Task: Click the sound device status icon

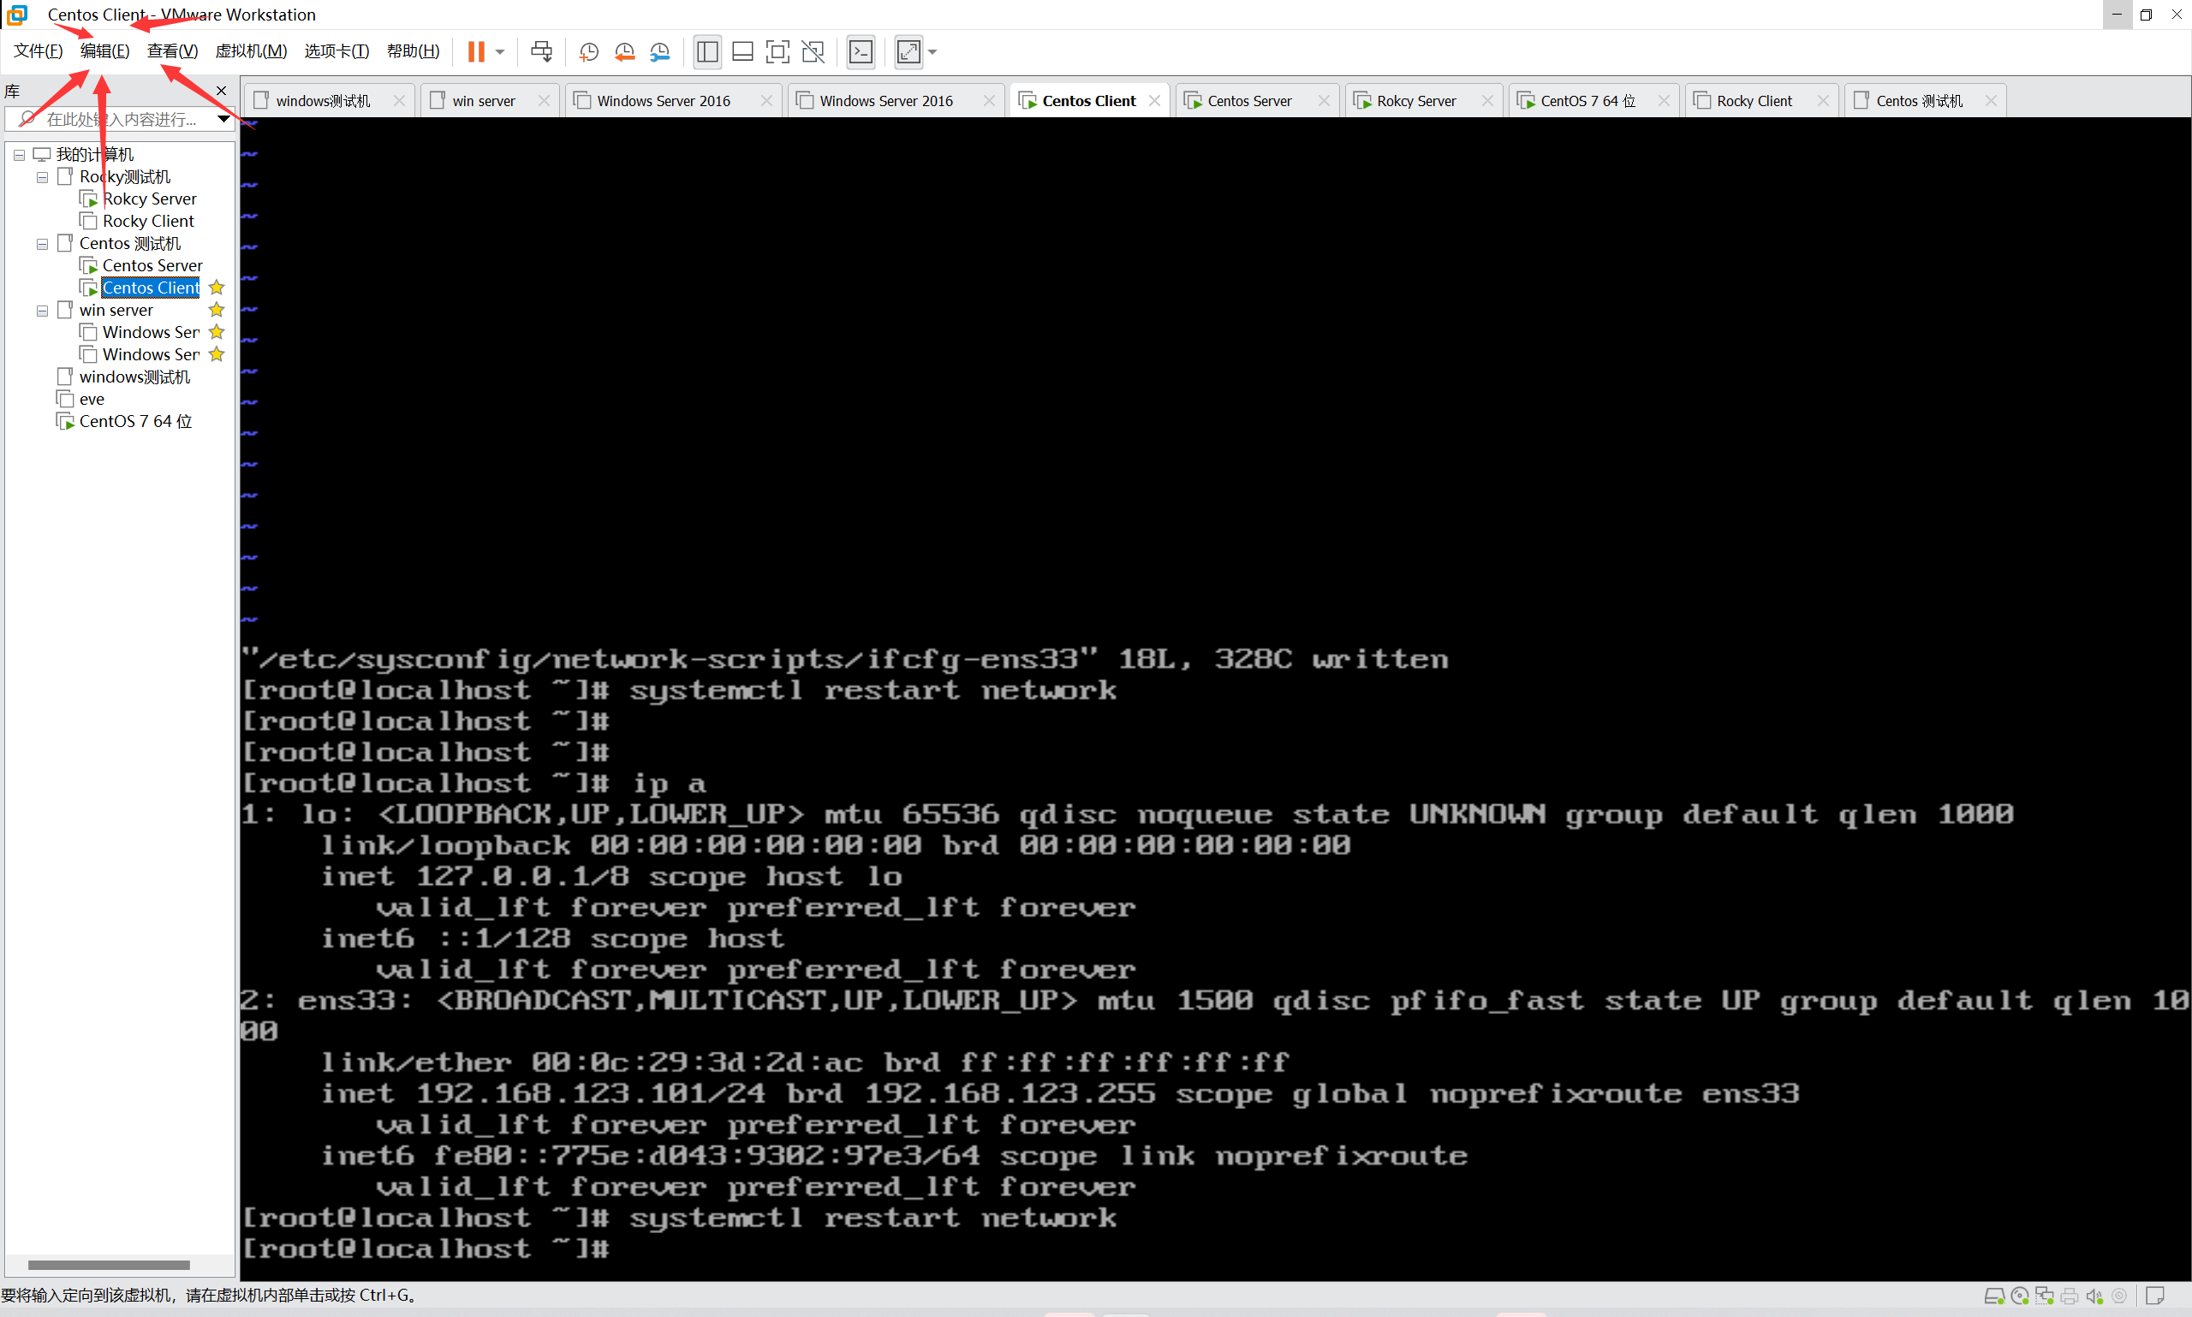Action: pos(2094,1296)
